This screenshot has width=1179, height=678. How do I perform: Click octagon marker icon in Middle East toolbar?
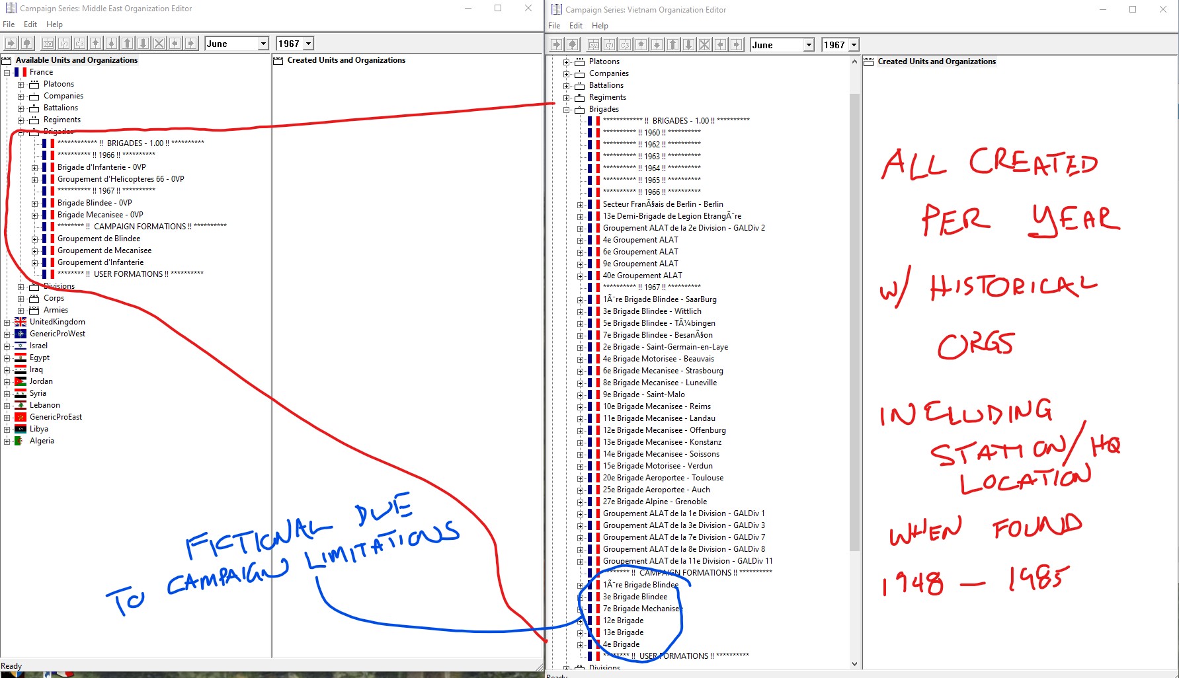(x=26, y=44)
